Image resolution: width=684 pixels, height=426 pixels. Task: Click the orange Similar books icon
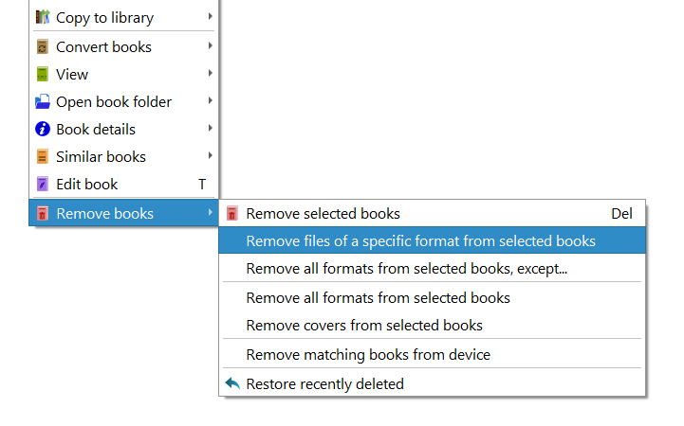(x=43, y=156)
